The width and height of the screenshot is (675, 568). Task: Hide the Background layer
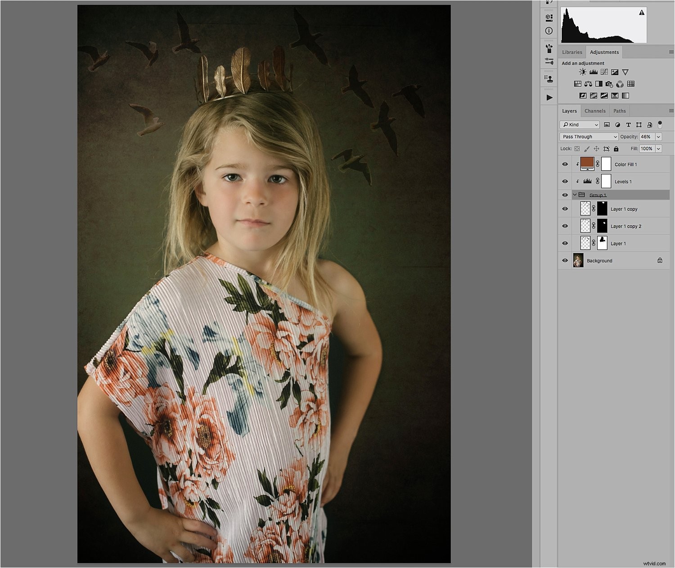pyautogui.click(x=565, y=261)
